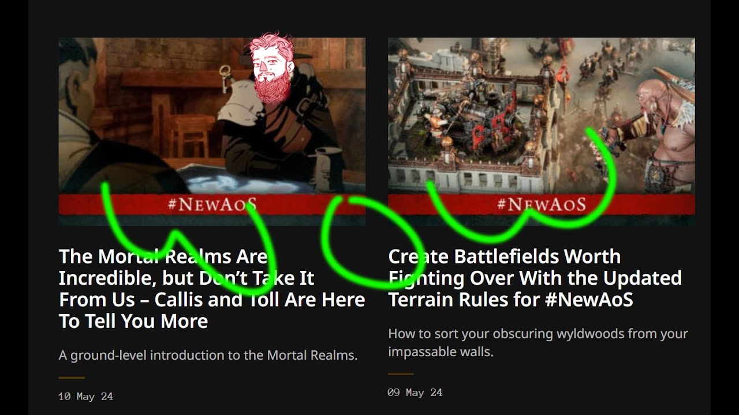Open 'Create Battlefields Worth Fighting Over' headline
Screen dimensions: 739x415
535,278
